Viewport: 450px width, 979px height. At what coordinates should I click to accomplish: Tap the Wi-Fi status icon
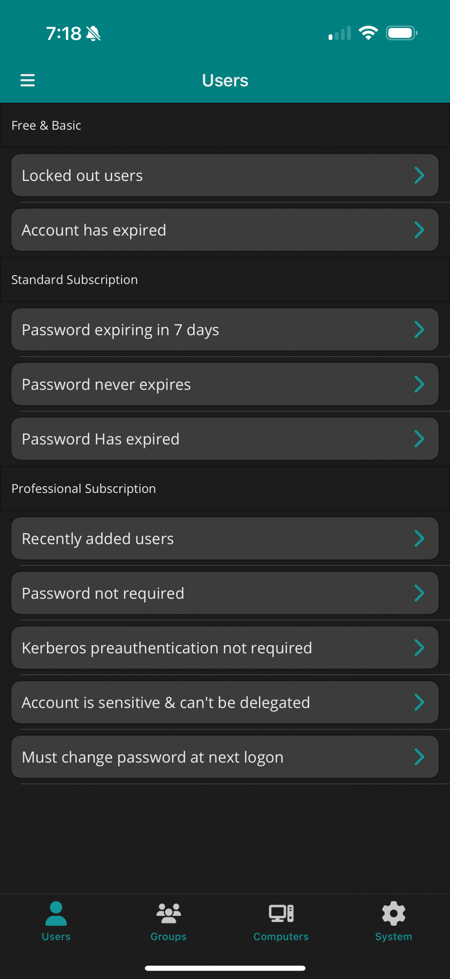(368, 33)
